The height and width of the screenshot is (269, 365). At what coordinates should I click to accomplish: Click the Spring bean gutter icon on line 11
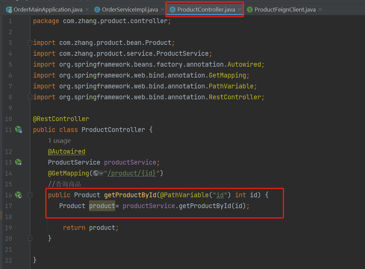(x=19, y=130)
